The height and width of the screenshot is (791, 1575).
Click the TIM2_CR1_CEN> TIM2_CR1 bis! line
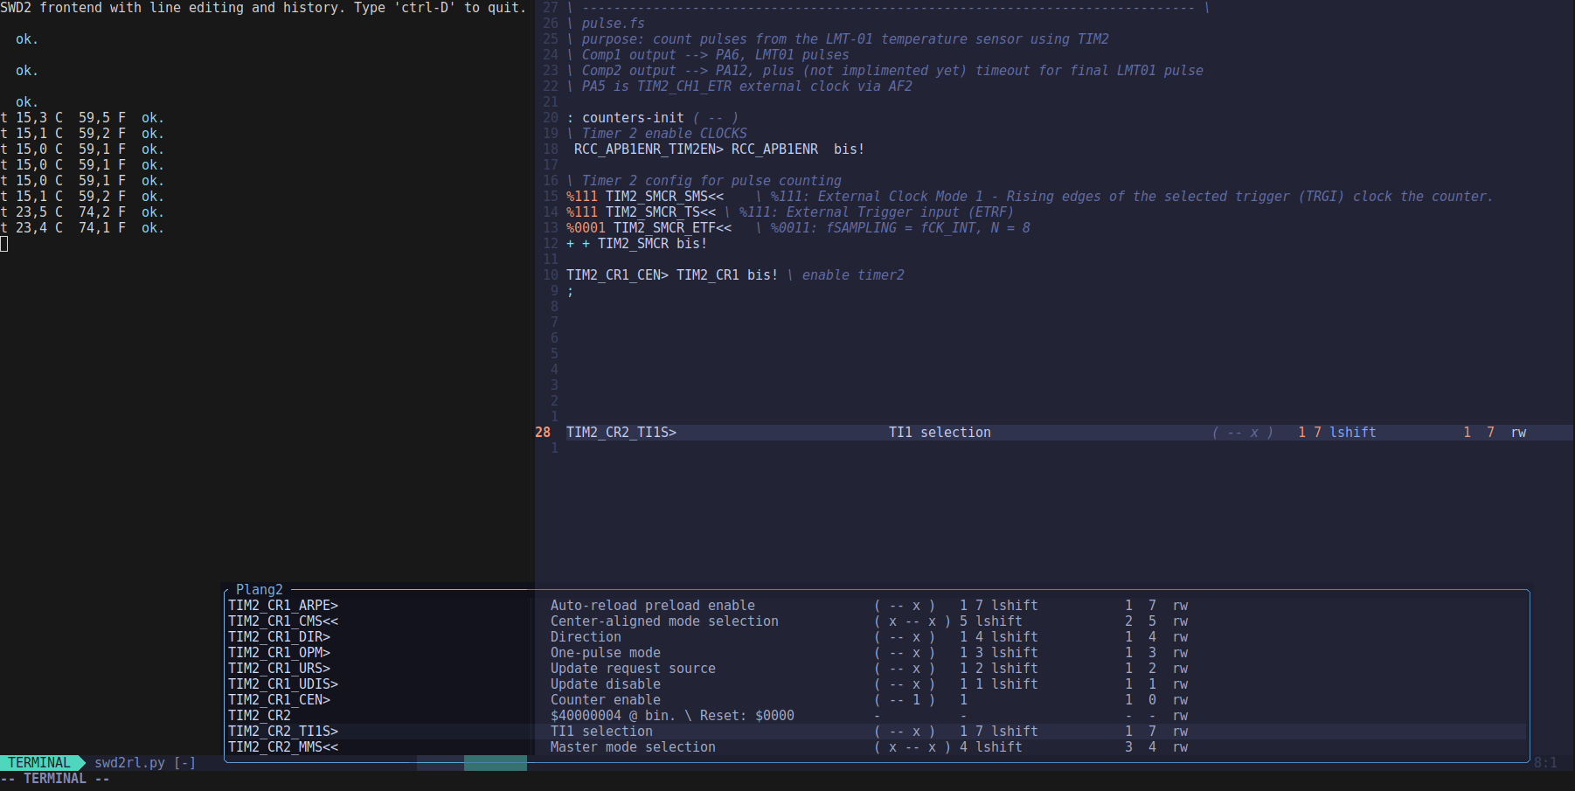coord(671,275)
